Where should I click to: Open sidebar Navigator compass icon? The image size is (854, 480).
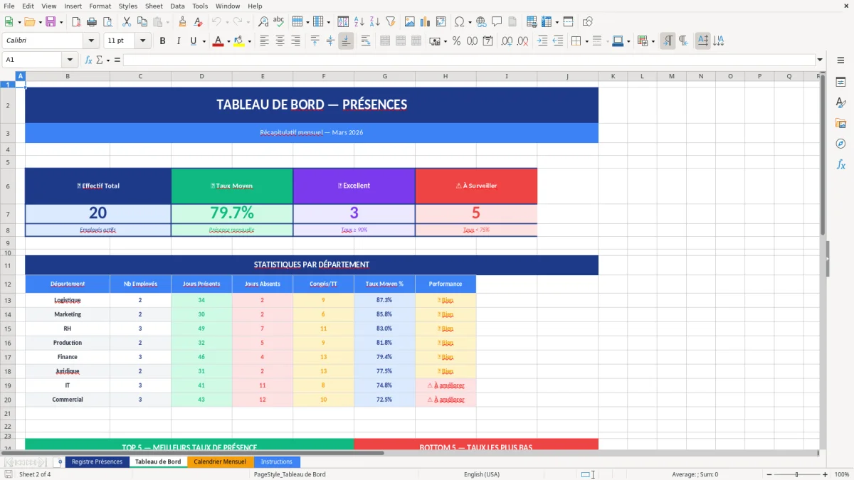840,144
